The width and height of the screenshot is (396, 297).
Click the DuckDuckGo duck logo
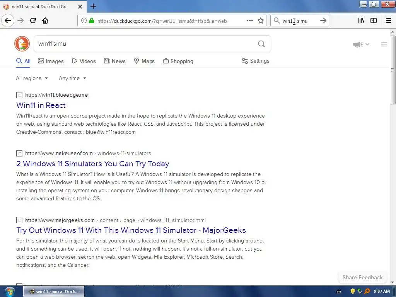[22, 44]
